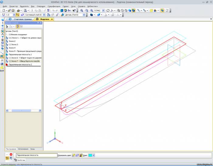Open the orientation dropdown arrow
Image resolution: width=213 pixels, height=166 pixels.
tap(115, 10)
